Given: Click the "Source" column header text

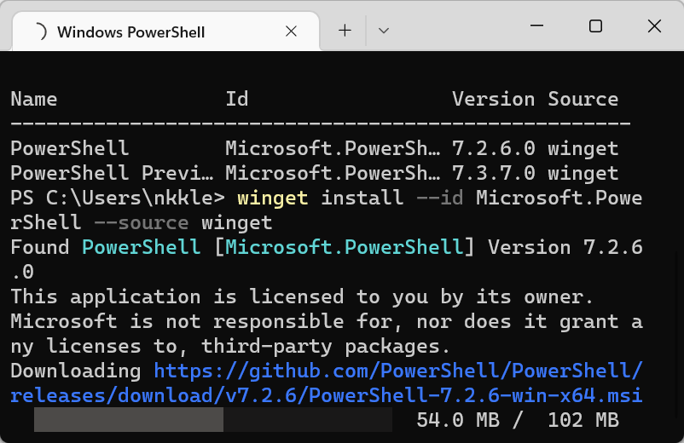Looking at the screenshot, I should click(583, 99).
